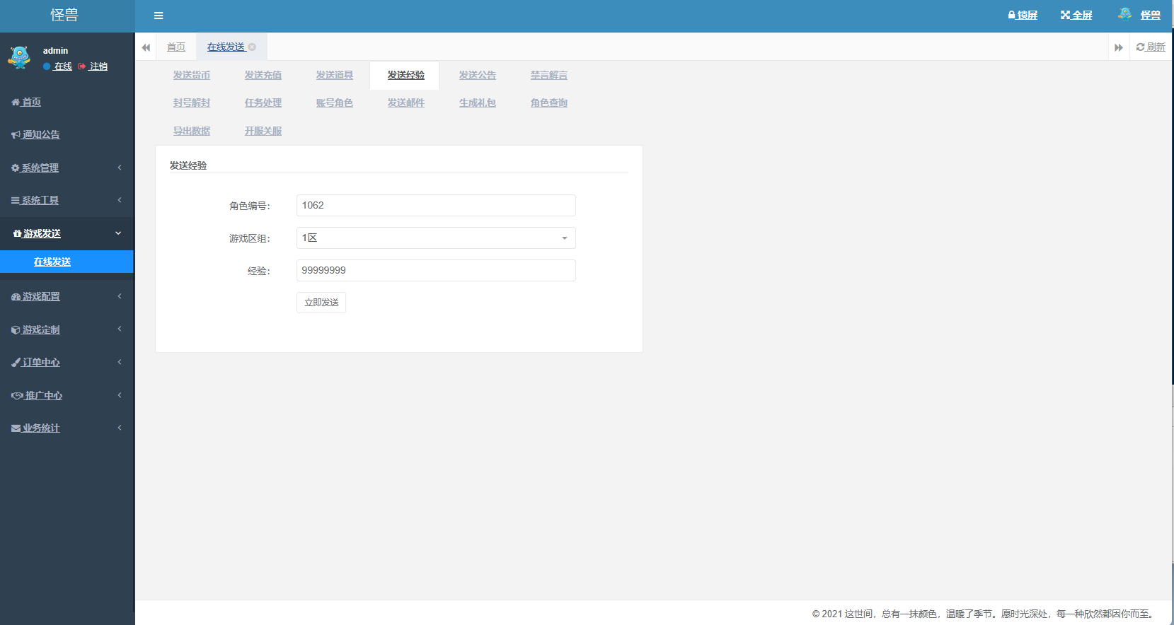Click the refresh 刷新 icon button
The width and height of the screenshot is (1174, 625).
1151,47
